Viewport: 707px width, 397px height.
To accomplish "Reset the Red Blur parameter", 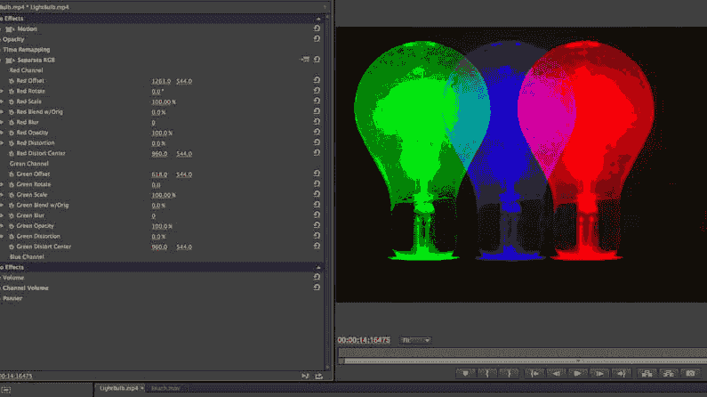I will click(x=317, y=122).
